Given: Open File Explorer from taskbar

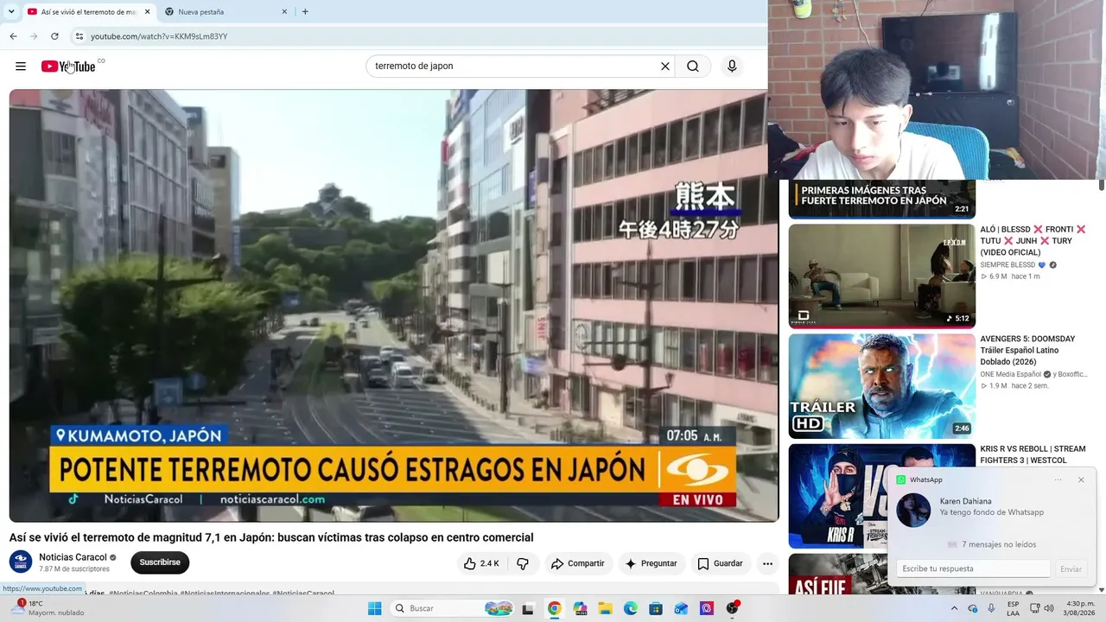Looking at the screenshot, I should 605,608.
